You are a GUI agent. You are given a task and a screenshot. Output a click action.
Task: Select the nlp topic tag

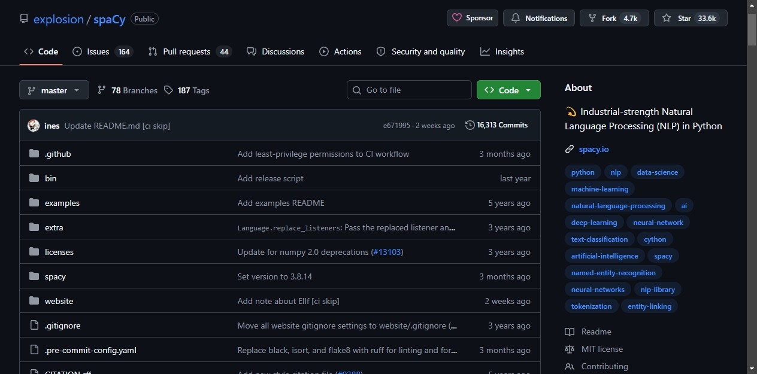pos(616,172)
